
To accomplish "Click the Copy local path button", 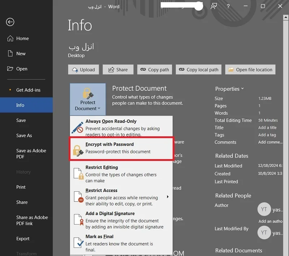I will coord(198,69).
